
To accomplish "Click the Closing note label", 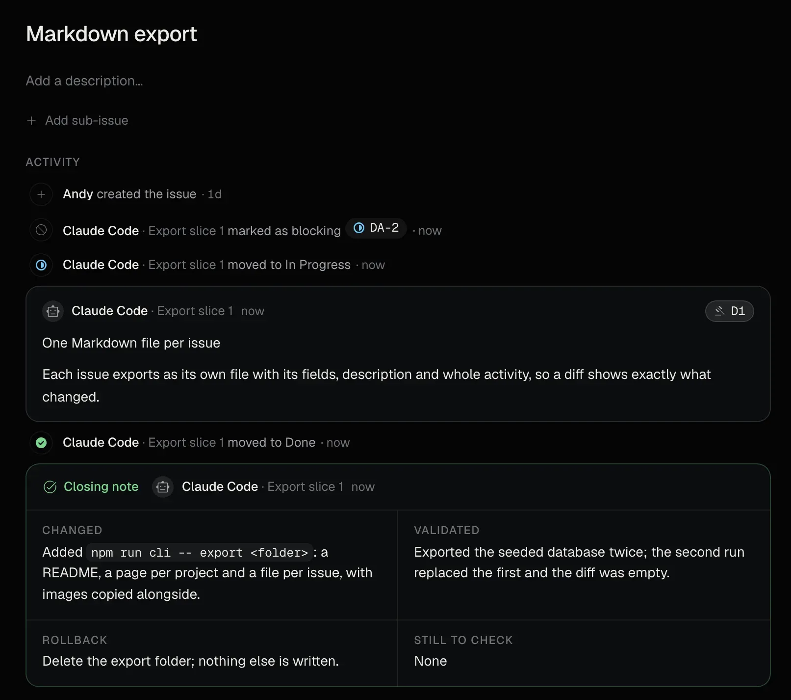I will click(101, 487).
